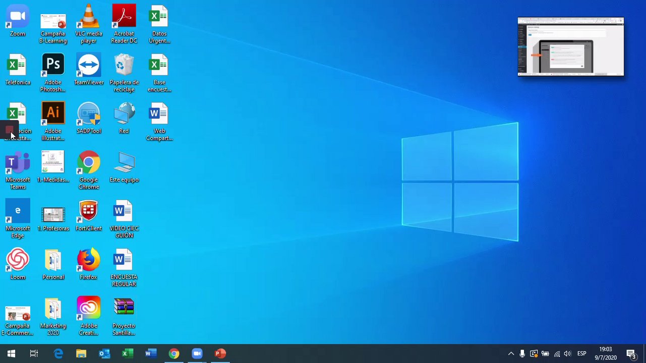Image resolution: width=646 pixels, height=363 pixels.
Task: Open Excel from the taskbar
Action: [128, 353]
